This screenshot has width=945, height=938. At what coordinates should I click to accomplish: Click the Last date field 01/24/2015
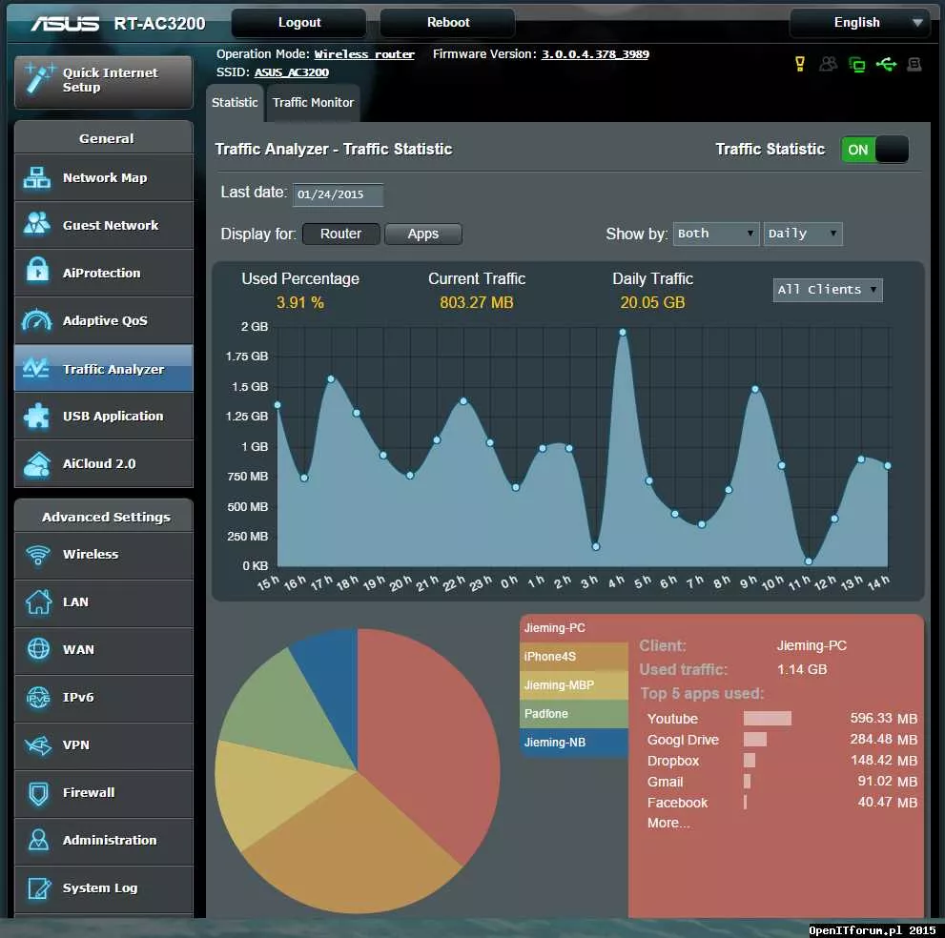(338, 194)
